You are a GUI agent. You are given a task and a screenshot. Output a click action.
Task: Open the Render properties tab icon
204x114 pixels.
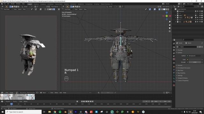(174, 47)
